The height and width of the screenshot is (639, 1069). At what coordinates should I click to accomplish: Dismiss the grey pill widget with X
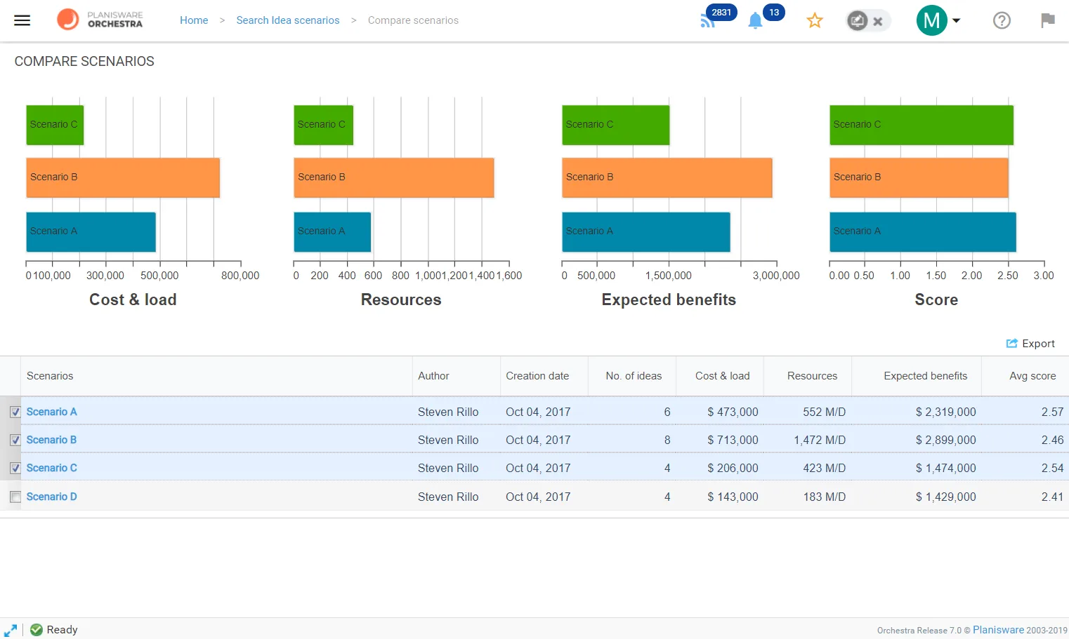[878, 21]
